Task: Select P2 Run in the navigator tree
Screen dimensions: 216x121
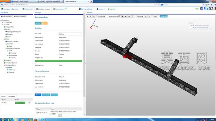Action: click(x=9, y=68)
